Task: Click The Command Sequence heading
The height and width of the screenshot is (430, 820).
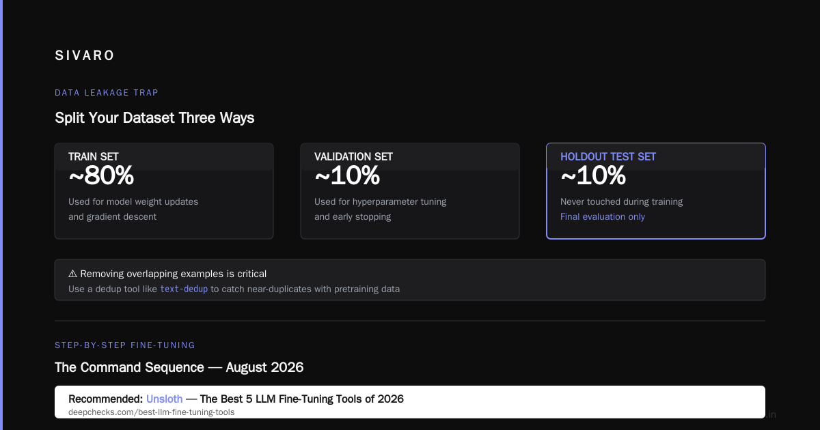Action: [179, 367]
